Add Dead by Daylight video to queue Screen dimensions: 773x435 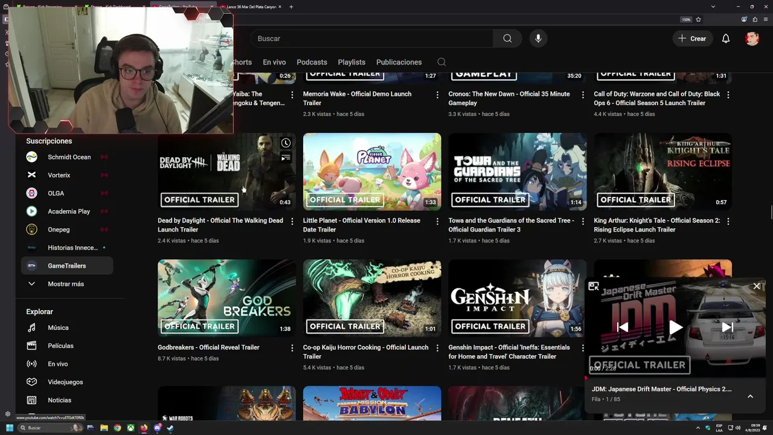click(x=286, y=158)
